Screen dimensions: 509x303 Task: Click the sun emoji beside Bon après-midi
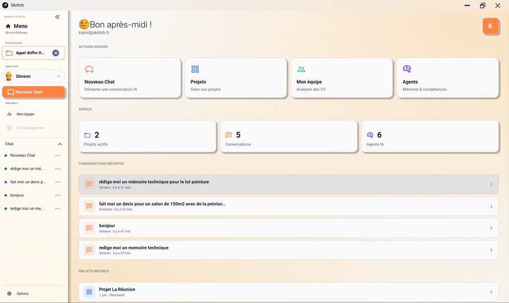[x=84, y=24]
